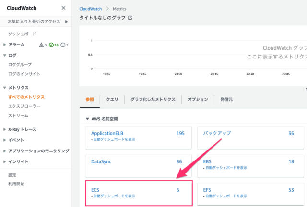
Task: Expand アプリケーションのモニタリング section
Action: (x=4, y=151)
